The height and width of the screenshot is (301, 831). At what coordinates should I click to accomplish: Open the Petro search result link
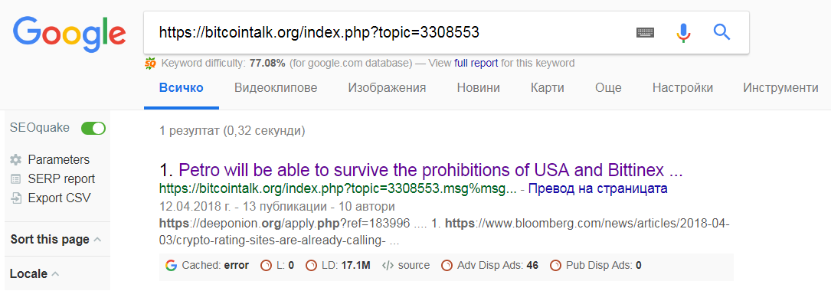pos(430,171)
